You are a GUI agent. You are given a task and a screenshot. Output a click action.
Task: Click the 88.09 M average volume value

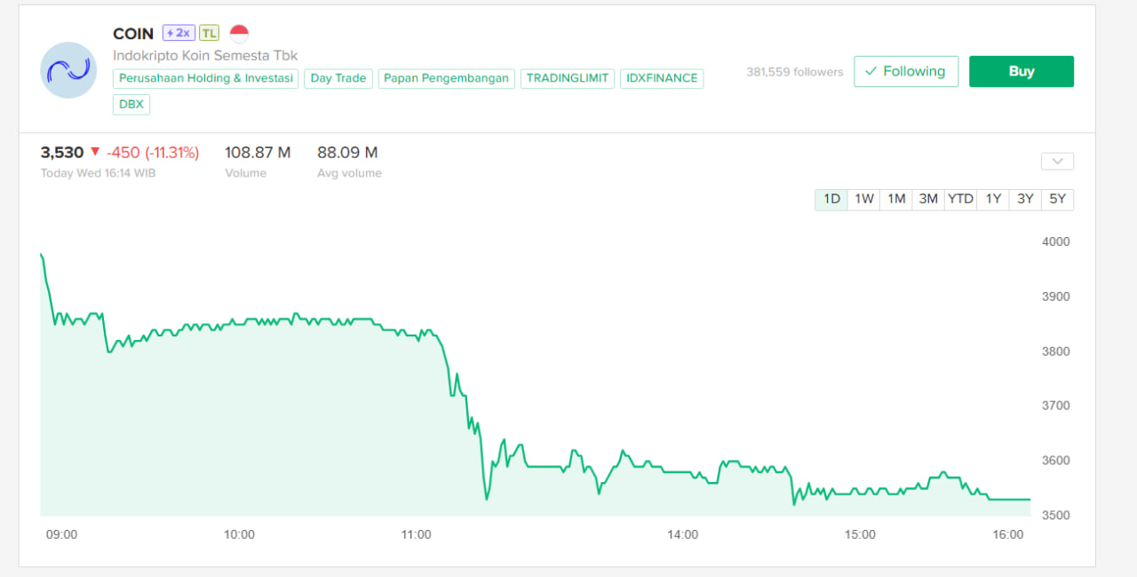[x=347, y=153]
